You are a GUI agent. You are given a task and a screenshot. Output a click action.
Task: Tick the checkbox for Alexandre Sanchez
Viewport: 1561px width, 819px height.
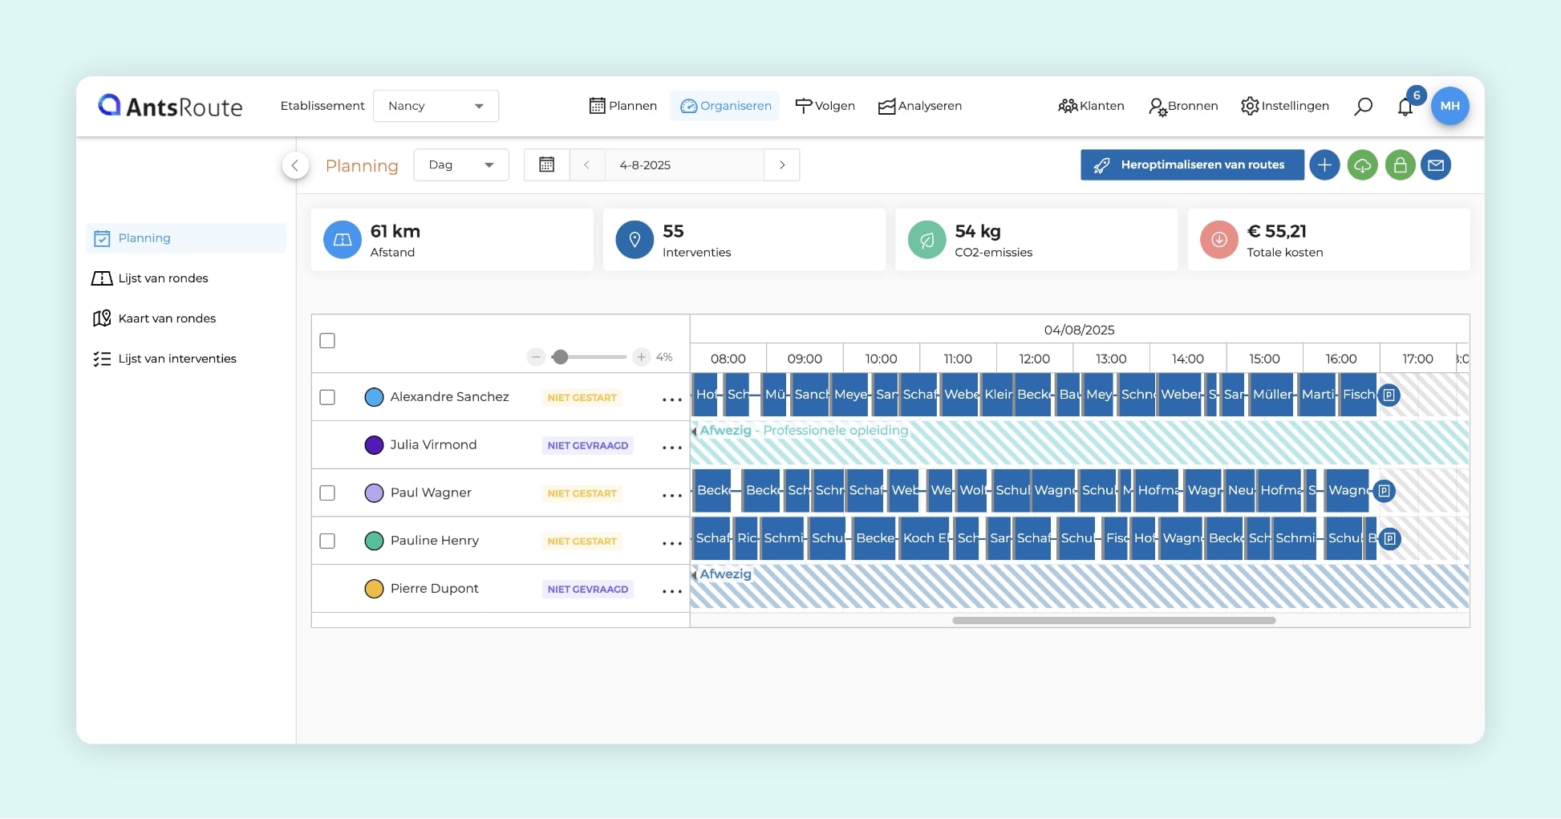pos(327,397)
